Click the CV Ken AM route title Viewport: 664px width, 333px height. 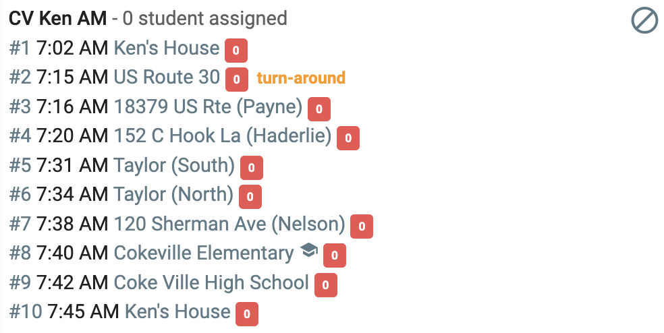57,19
